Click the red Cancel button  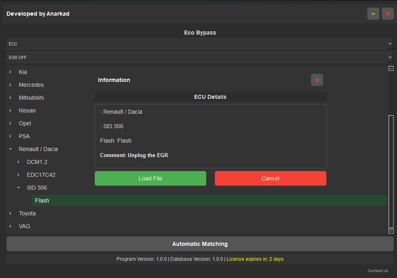click(x=270, y=178)
